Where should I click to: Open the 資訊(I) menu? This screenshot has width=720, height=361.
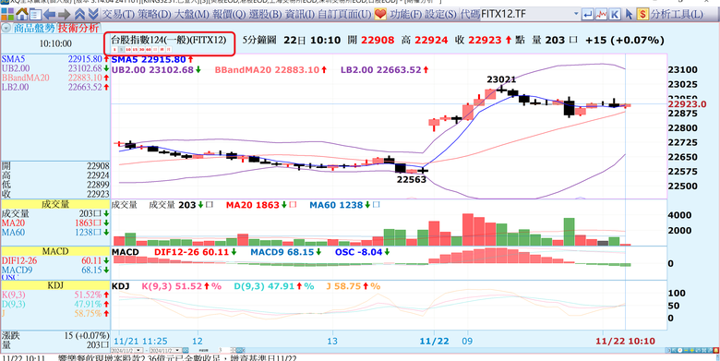[x=300, y=14]
